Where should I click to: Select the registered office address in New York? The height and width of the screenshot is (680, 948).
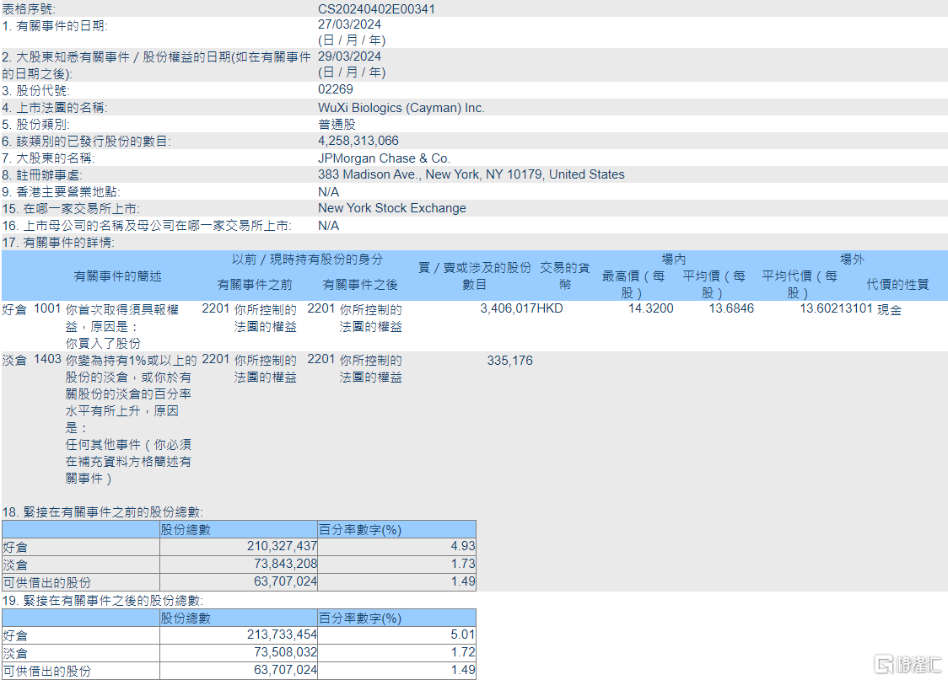tap(469, 174)
